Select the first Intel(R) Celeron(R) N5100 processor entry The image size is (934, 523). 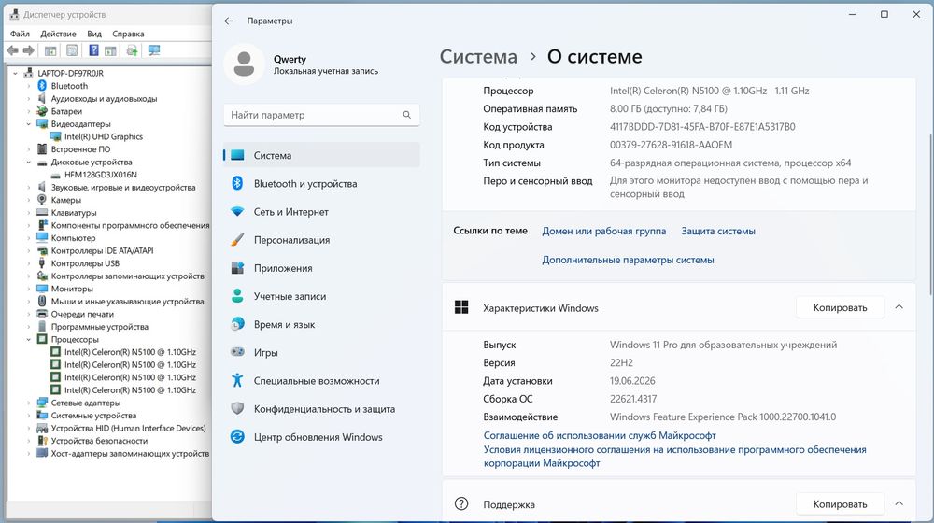pos(130,352)
